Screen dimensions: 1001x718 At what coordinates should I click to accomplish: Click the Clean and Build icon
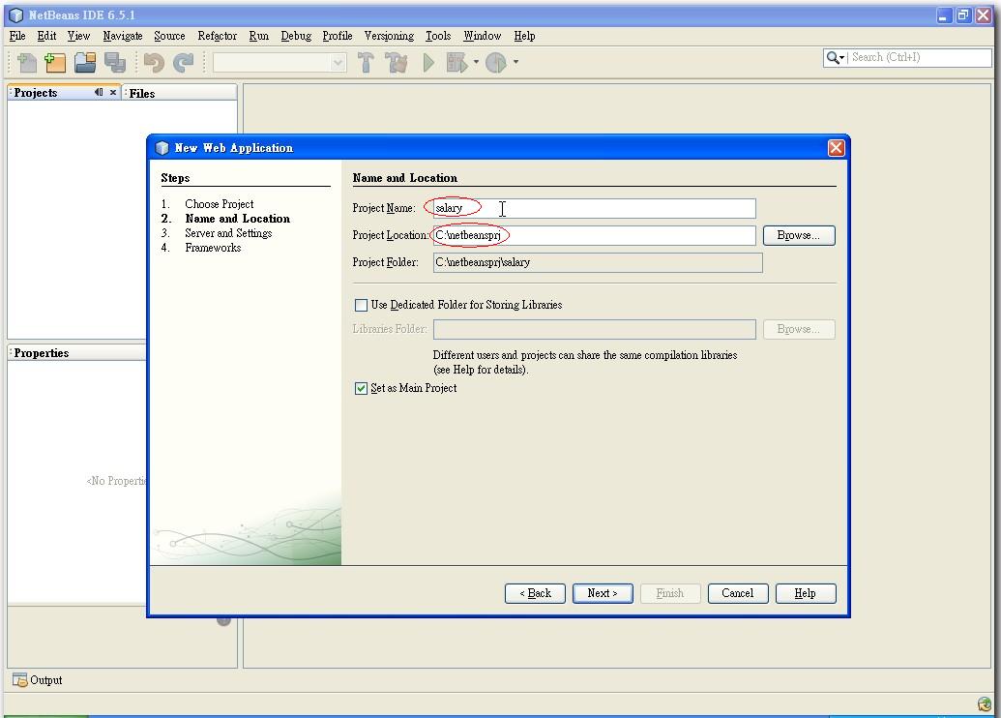[396, 62]
